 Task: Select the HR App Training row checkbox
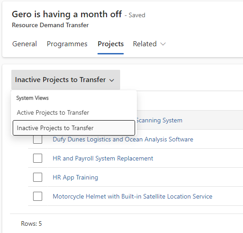(x=38, y=177)
